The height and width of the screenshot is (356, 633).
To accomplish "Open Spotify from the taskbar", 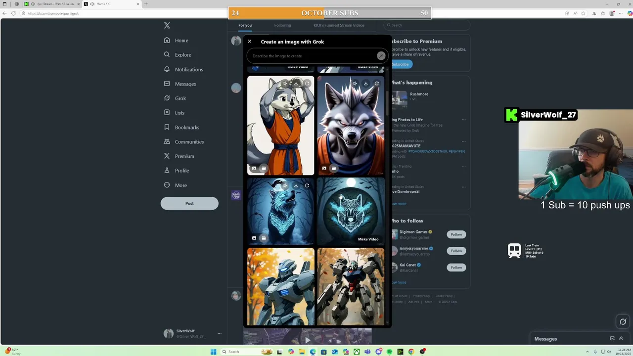I will point(389,352).
